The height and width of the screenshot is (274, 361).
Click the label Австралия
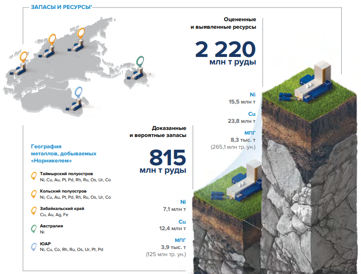51,226
